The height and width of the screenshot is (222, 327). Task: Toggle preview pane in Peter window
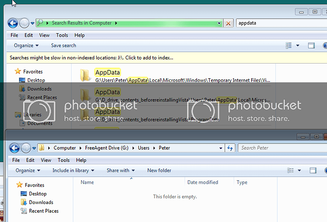[313, 170]
